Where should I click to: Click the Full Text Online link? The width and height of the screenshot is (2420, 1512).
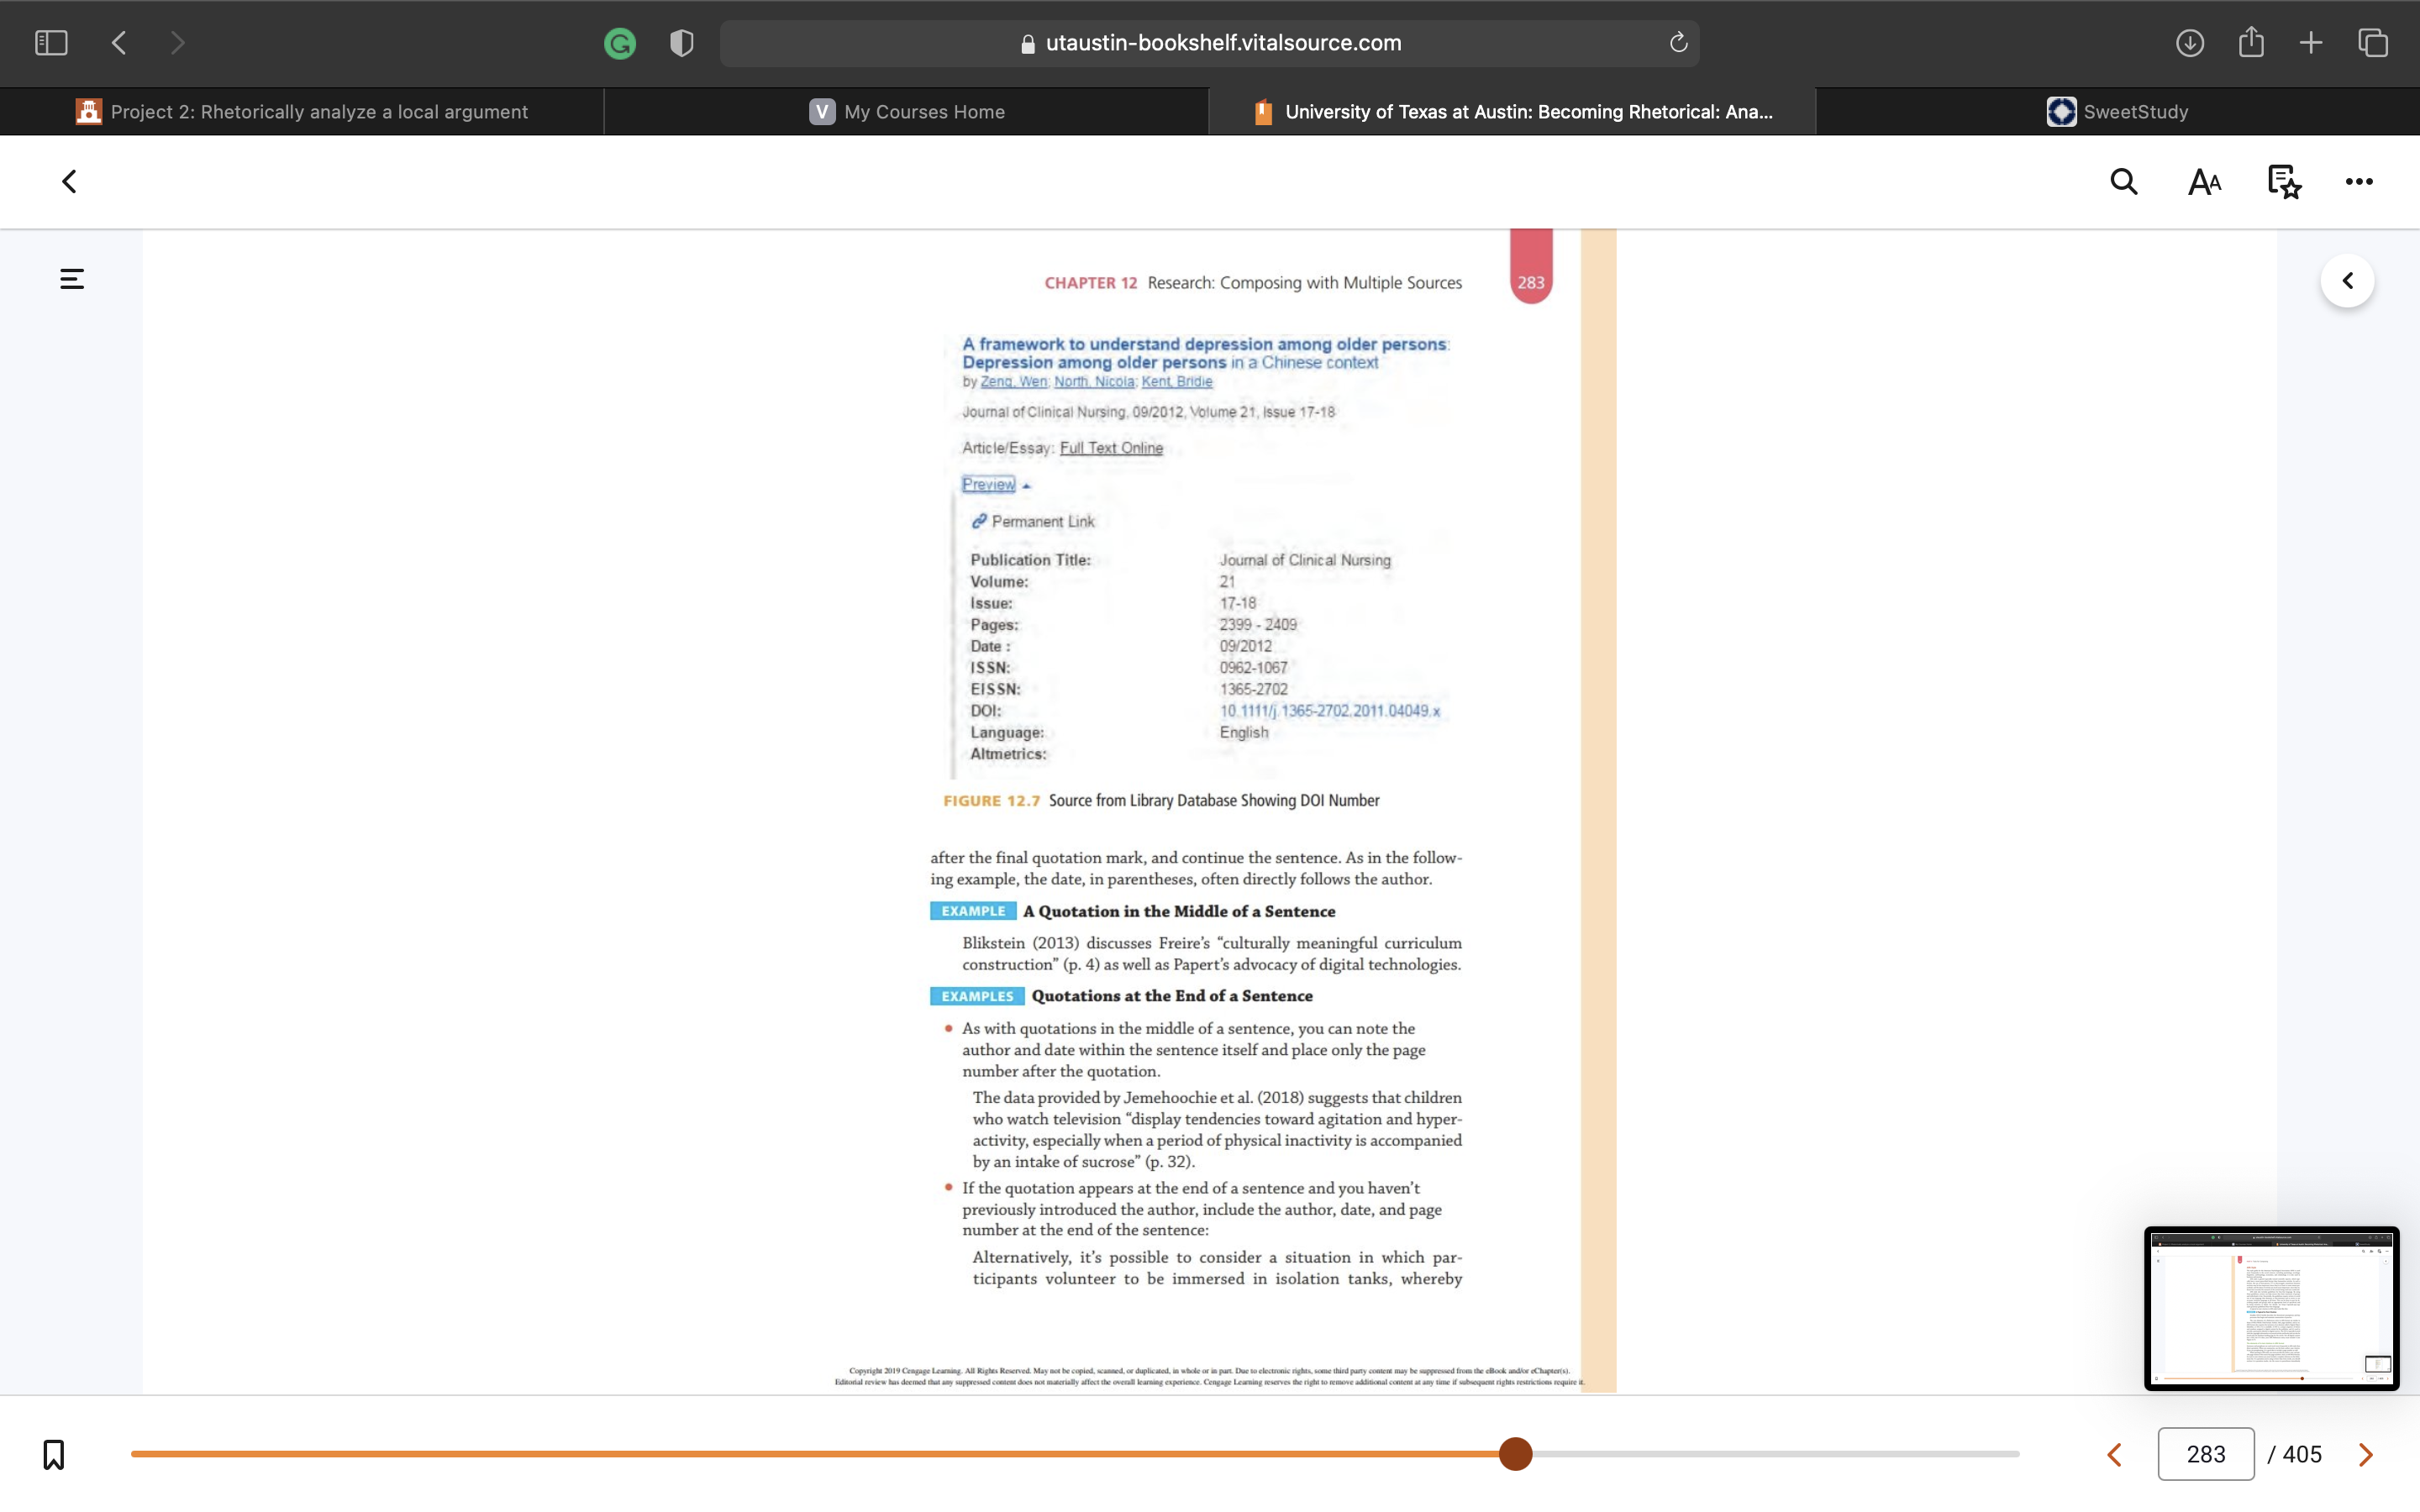tap(1111, 448)
